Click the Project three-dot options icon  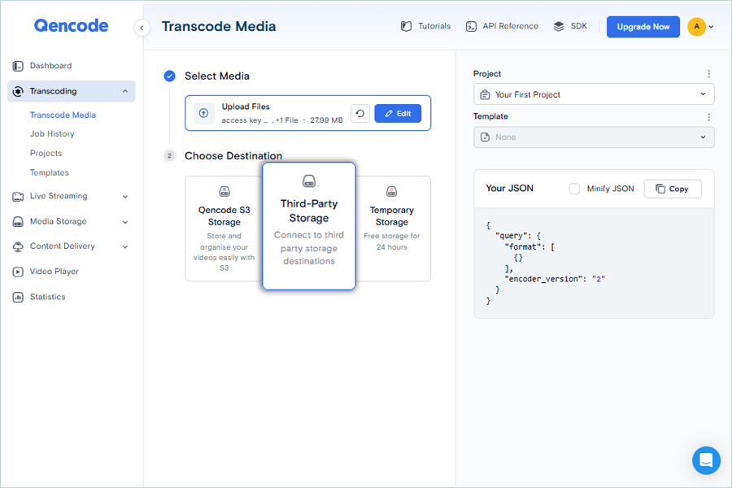708,74
